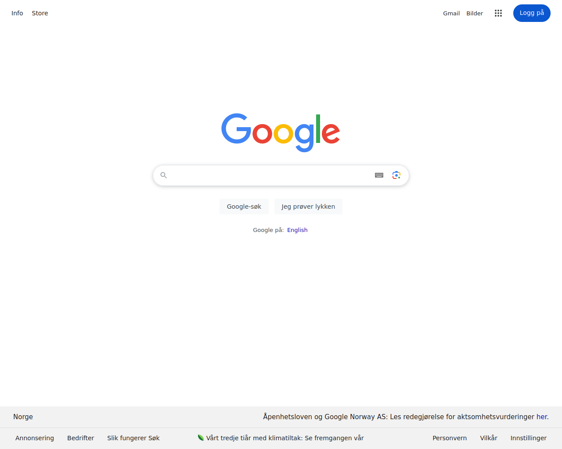Open the 'her' Åpenhetsloven statement link
Viewport: 562px width, 449px height.
(542, 417)
